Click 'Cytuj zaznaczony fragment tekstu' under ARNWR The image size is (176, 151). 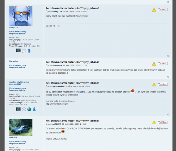tap(18, 143)
